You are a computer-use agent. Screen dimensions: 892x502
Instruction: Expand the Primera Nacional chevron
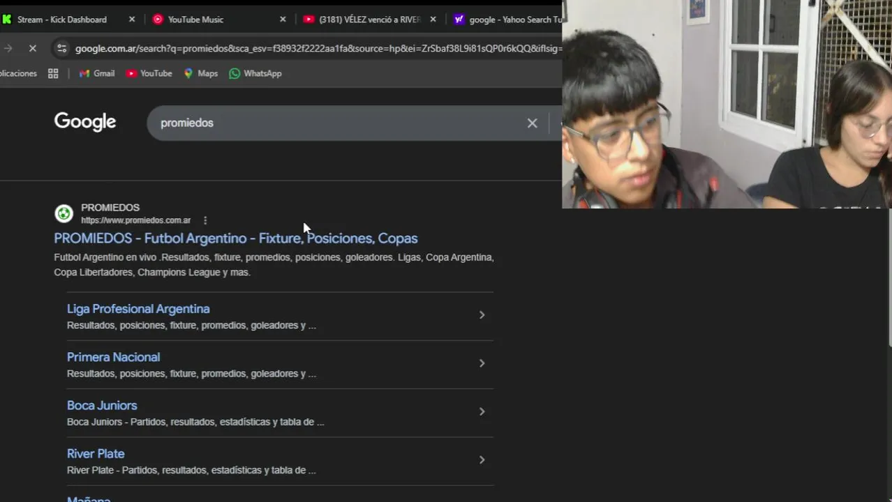pos(482,363)
